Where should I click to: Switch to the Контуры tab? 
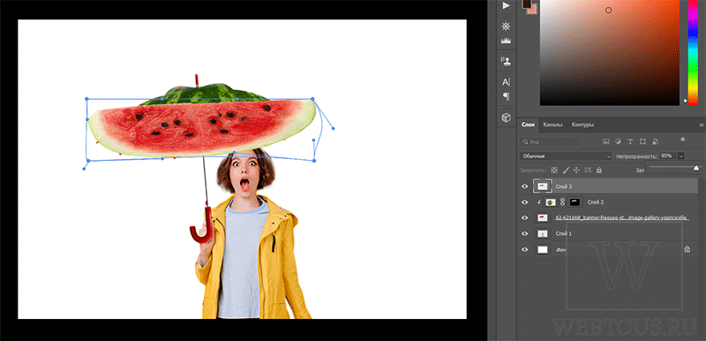pyautogui.click(x=582, y=125)
